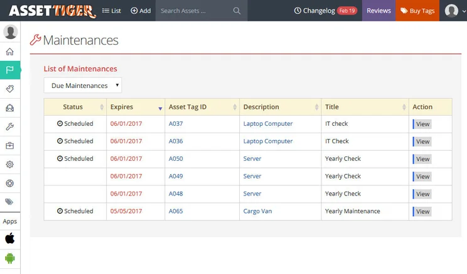Click the Buy Tags button
The image size is (467, 274).
pos(417,11)
